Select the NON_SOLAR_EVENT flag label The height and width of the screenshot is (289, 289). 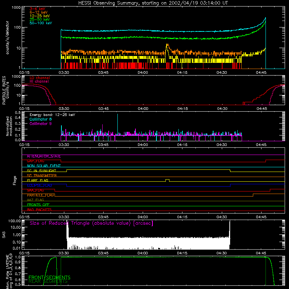coord(44,166)
